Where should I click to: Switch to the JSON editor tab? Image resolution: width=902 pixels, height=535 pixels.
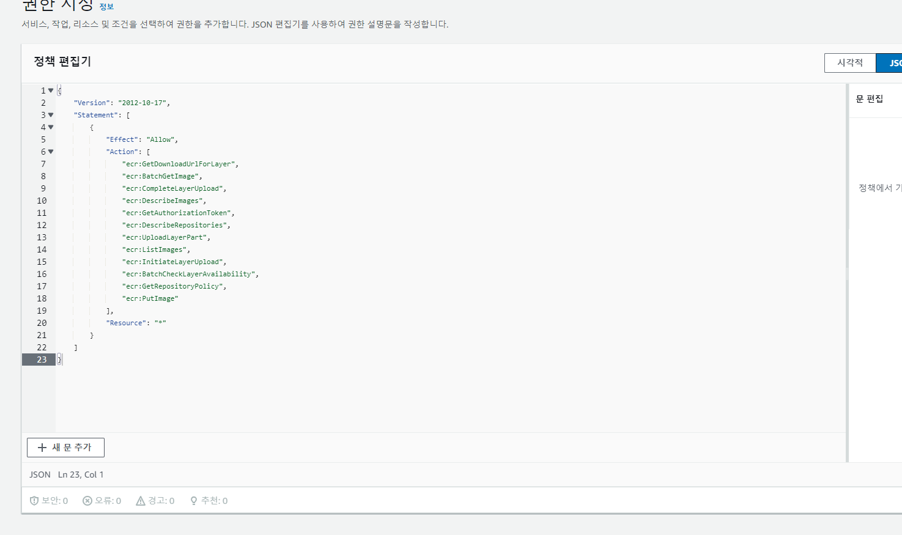click(889, 63)
